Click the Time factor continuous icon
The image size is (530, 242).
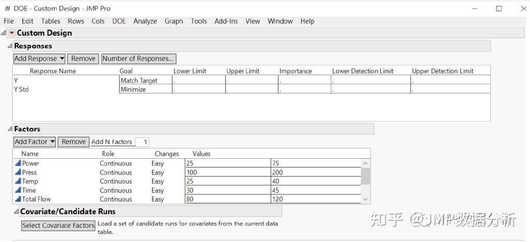pos(18,190)
